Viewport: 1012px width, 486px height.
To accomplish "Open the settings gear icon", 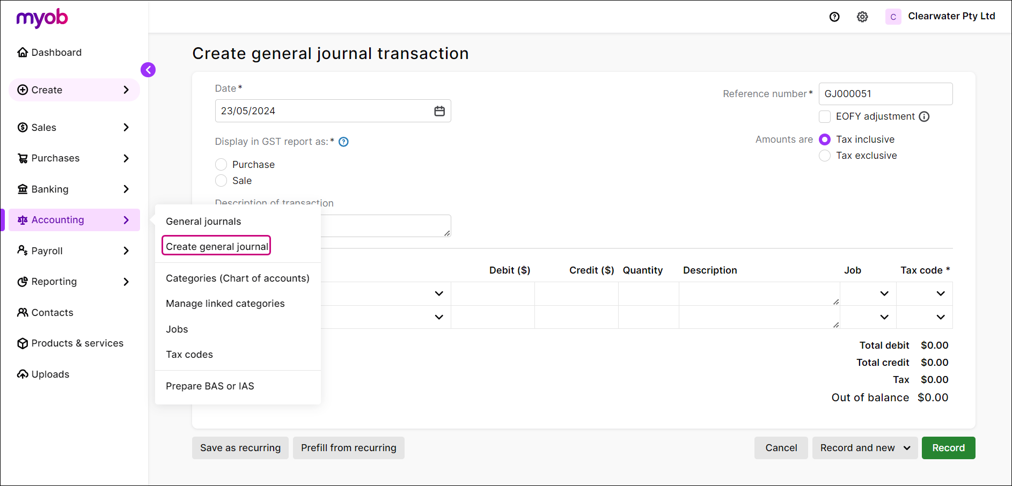I will pos(862,17).
